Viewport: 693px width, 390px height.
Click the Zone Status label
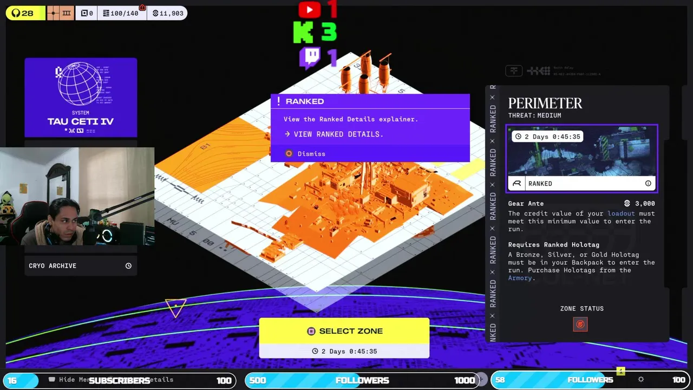pyautogui.click(x=582, y=309)
